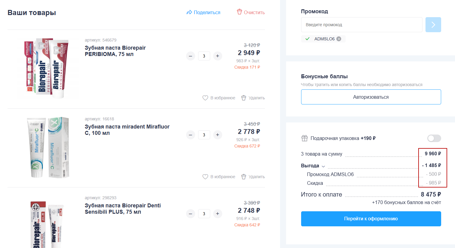Click the Очистить link text
455x248 pixels.
point(254,12)
